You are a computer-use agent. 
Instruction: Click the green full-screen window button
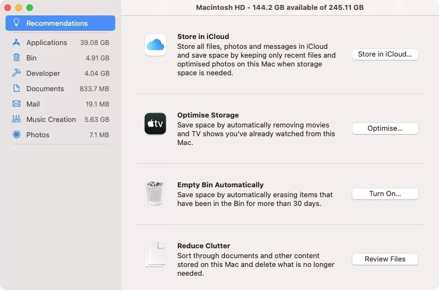click(30, 8)
